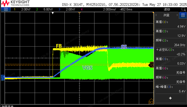Open the horizontal delay -452.5ms value
The image size is (187, 107).
126,9
